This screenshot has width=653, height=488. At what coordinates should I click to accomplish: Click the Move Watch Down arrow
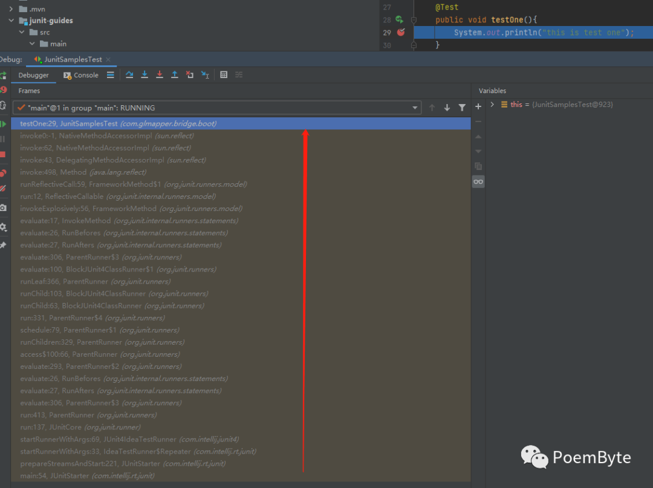(x=478, y=152)
